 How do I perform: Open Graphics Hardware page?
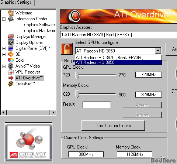39,31
